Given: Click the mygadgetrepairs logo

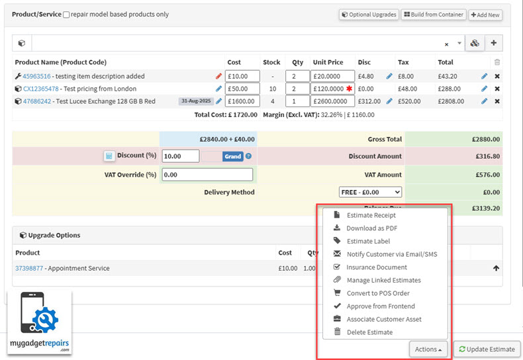Looking at the screenshot, I should point(39,322).
